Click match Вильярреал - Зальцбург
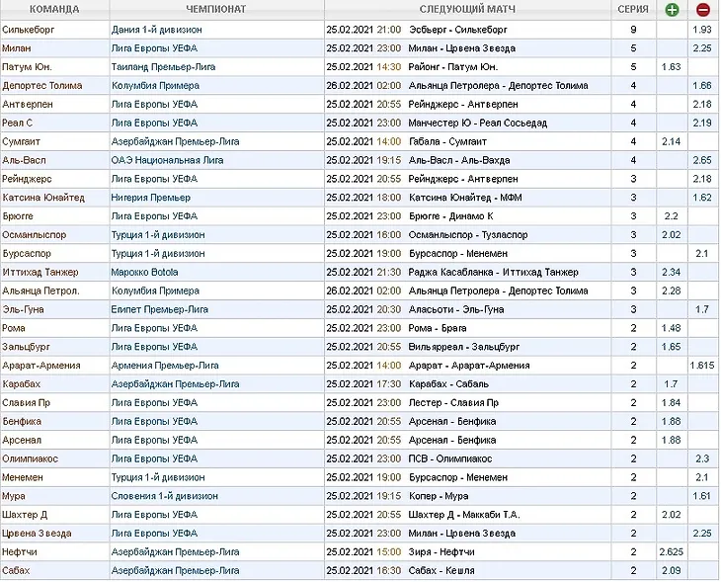 (464, 347)
